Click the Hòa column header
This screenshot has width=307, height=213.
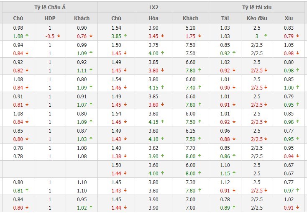click(x=153, y=18)
